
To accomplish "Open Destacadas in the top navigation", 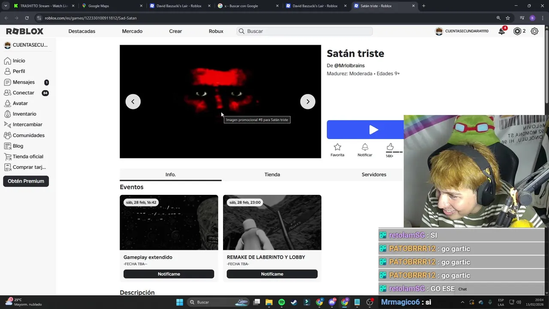I will coord(82,31).
